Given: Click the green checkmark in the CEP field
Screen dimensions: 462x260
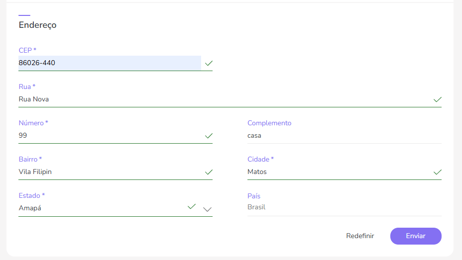Looking at the screenshot, I should (209, 63).
